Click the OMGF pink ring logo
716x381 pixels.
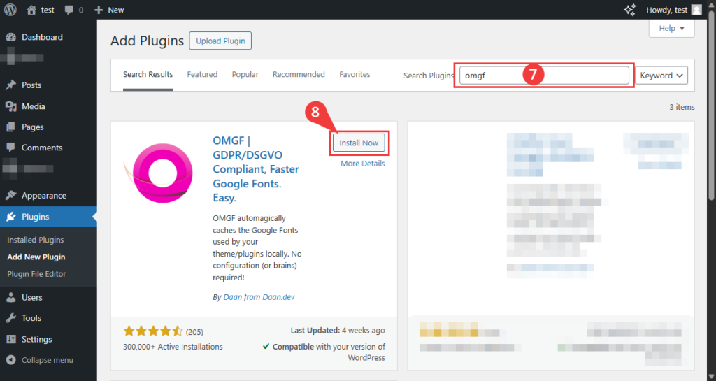click(x=160, y=173)
